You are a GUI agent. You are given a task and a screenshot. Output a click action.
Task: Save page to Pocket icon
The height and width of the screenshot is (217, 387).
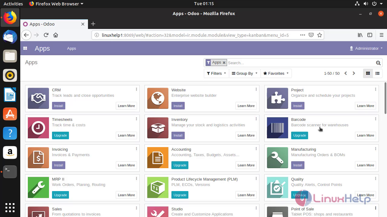pyautogui.click(x=311, y=35)
